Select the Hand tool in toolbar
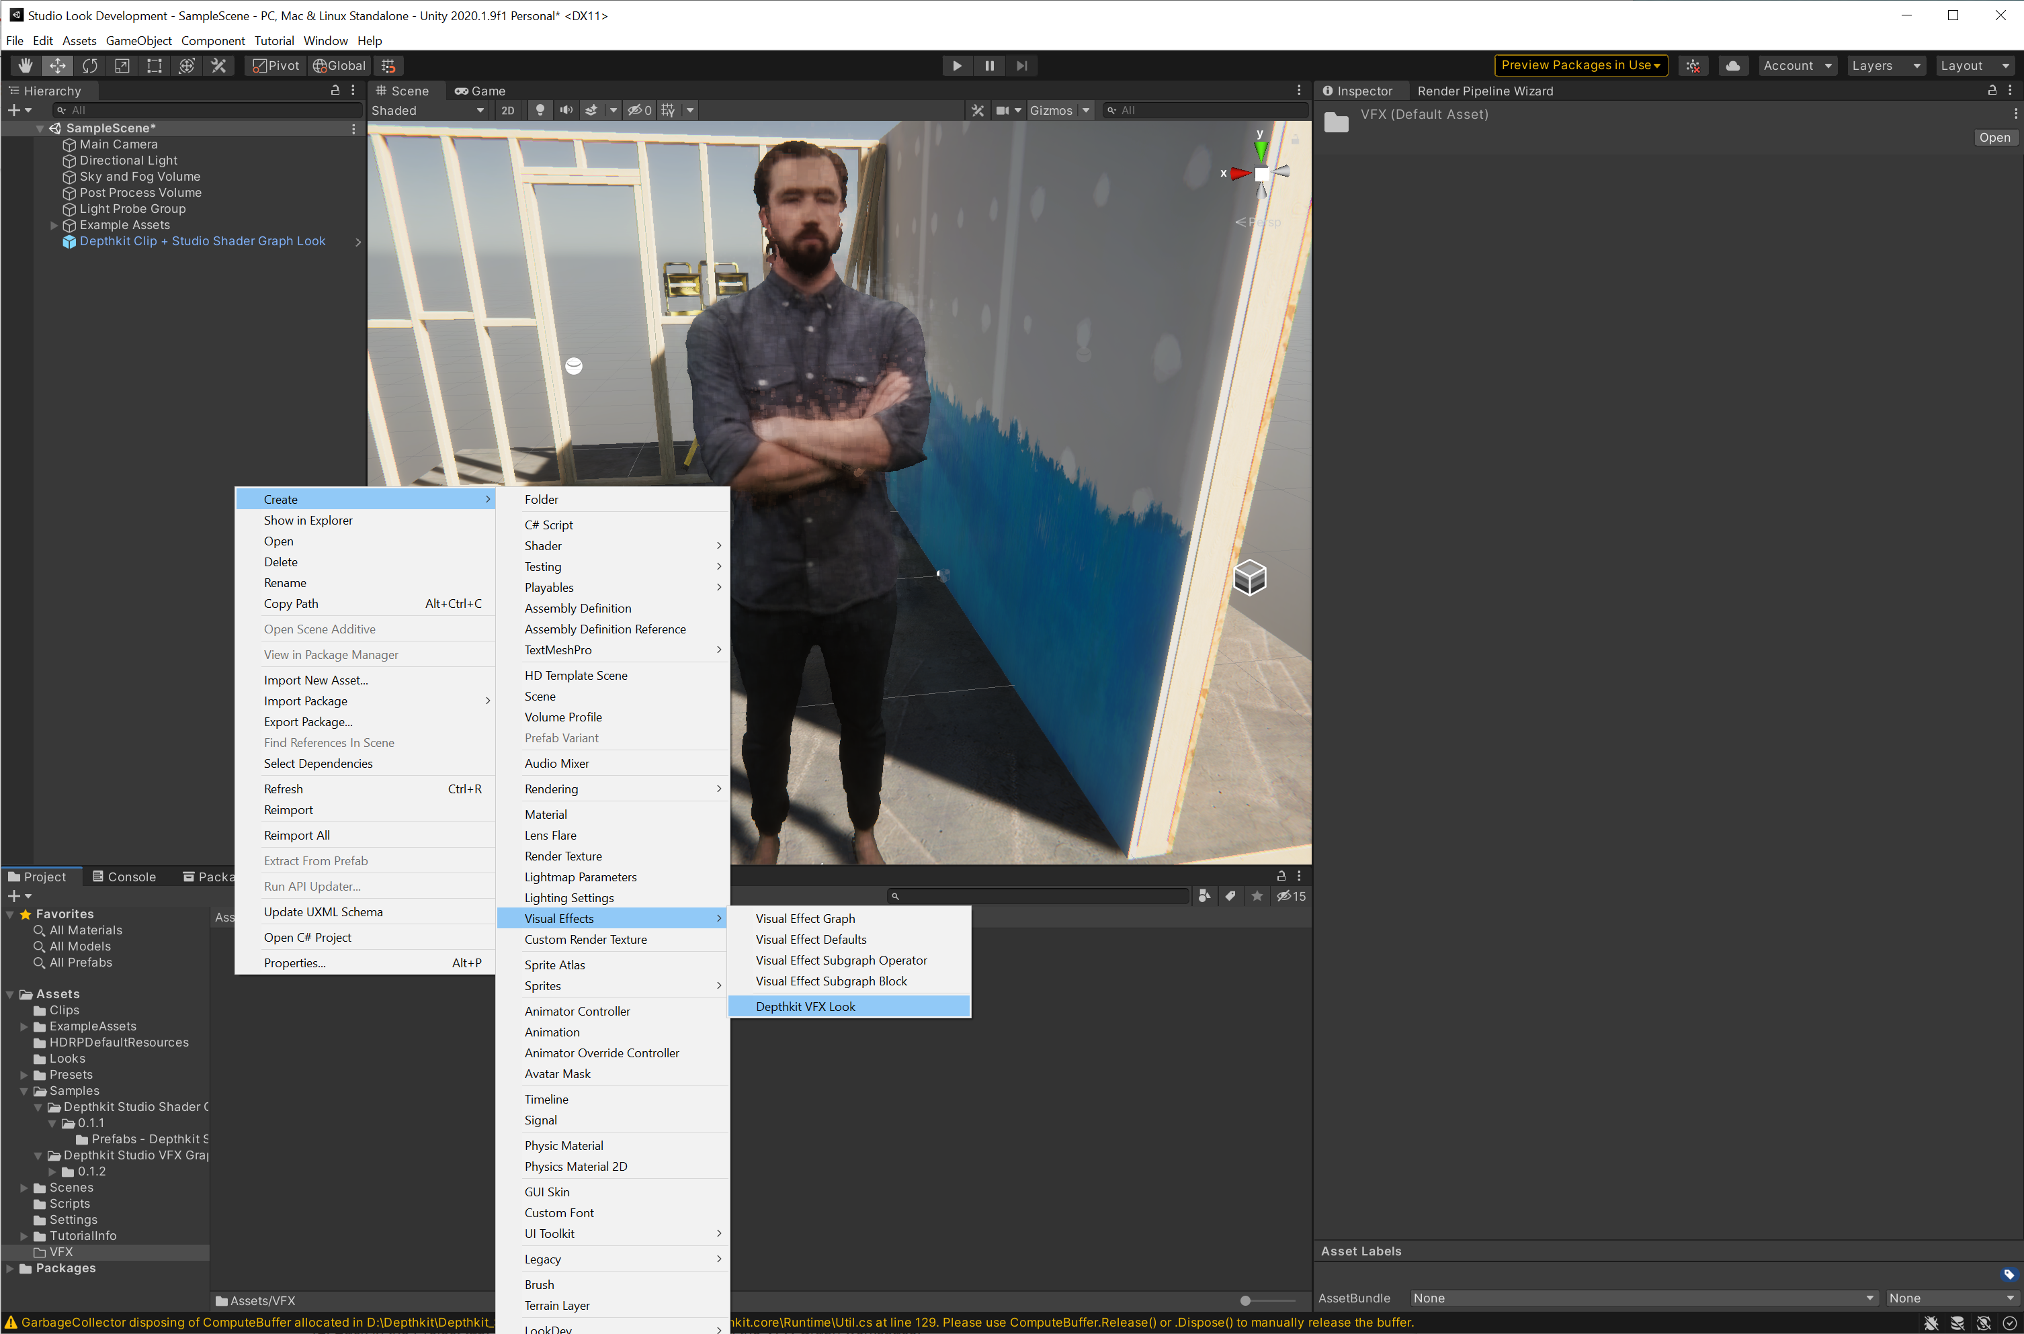The height and width of the screenshot is (1334, 2024). (25, 66)
